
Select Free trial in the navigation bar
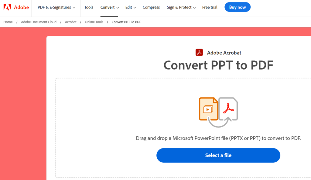coord(210,7)
